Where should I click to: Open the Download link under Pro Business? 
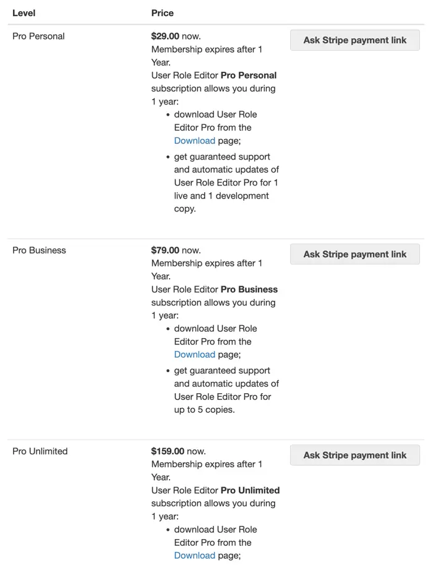(x=194, y=354)
